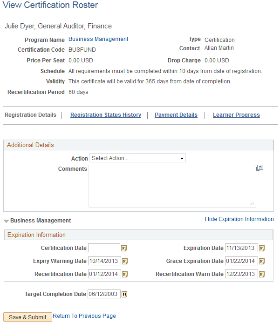Open calendar picker for Expiry Warning Date
The height and width of the screenshot is (323, 280).
pos(125,261)
